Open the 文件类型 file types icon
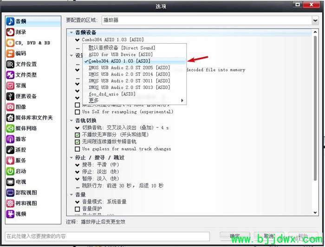This screenshot has width=325, height=247. pyautogui.click(x=10, y=75)
